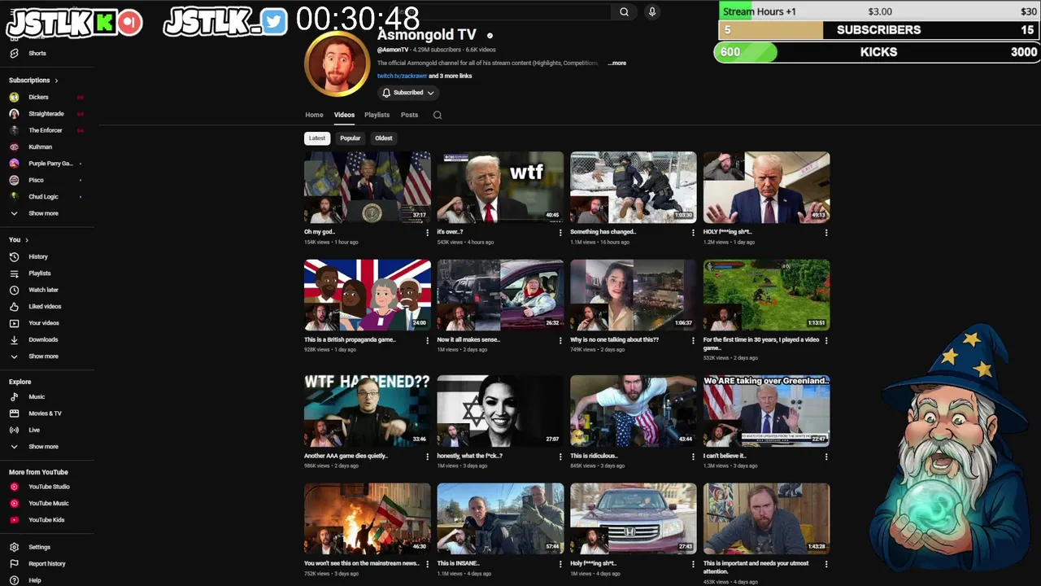The height and width of the screenshot is (586, 1041).
Task: Click the KICKS progress bar overlay
Action: (x=877, y=51)
